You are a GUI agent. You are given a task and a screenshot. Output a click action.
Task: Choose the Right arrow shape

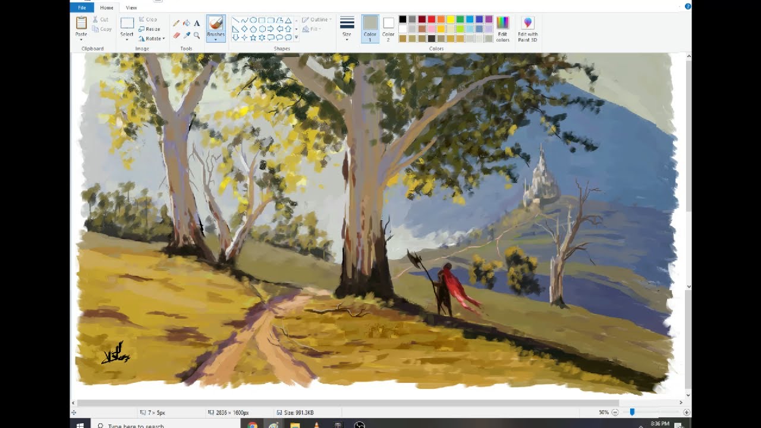click(x=271, y=29)
